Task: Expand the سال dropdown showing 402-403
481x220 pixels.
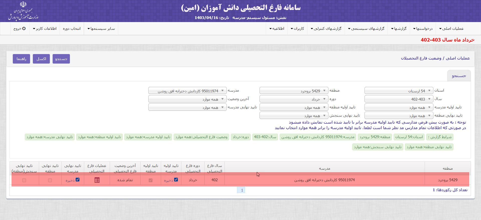Action: click(x=399, y=99)
